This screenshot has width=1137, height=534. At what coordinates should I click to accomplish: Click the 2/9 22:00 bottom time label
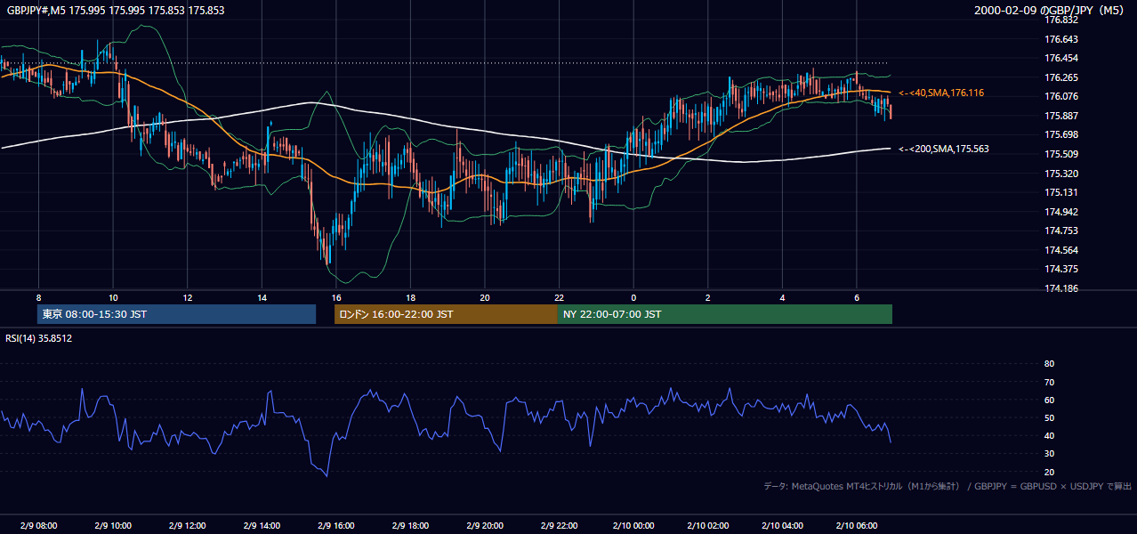[559, 525]
